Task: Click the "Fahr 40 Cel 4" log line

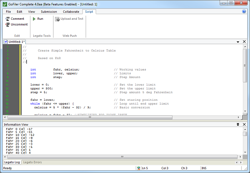Action: pyautogui.click(x=18, y=153)
